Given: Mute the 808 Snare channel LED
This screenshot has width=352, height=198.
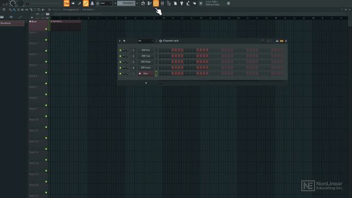Looking at the screenshot, I should (x=120, y=68).
